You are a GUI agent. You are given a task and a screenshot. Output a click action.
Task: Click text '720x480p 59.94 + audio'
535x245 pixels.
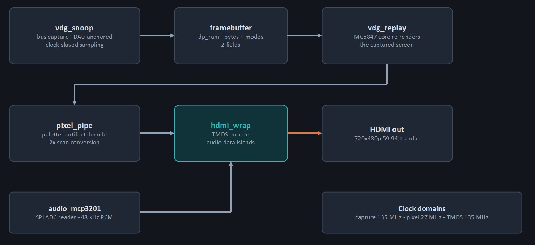pyautogui.click(x=387, y=139)
